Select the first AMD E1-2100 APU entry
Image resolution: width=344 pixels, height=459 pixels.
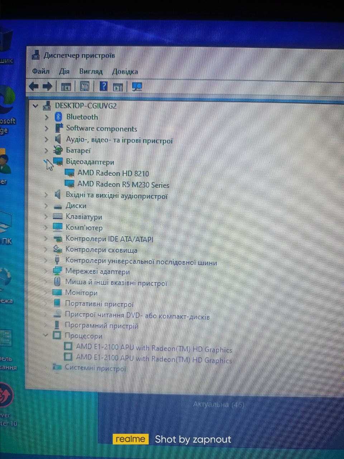coord(154,348)
